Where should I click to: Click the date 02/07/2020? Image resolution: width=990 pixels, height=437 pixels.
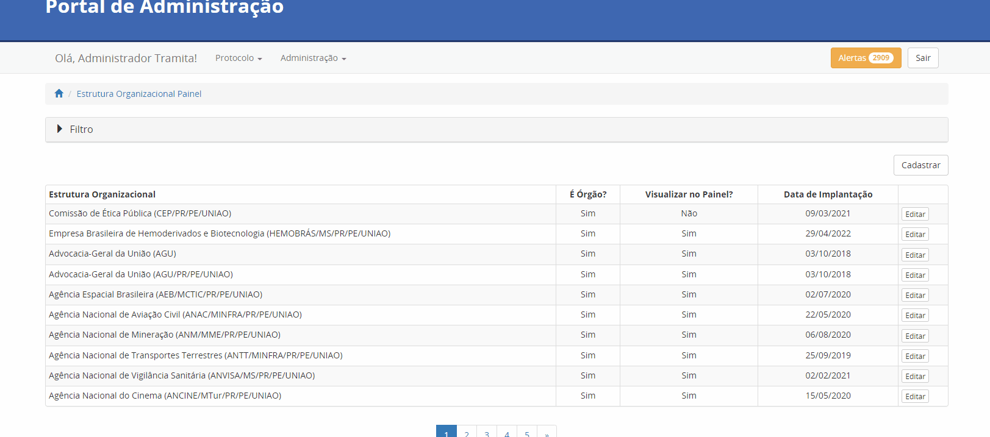pos(828,294)
